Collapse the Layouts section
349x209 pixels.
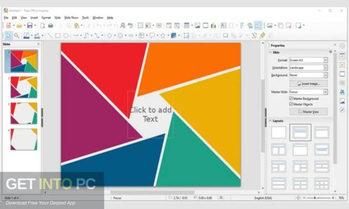[270, 121]
